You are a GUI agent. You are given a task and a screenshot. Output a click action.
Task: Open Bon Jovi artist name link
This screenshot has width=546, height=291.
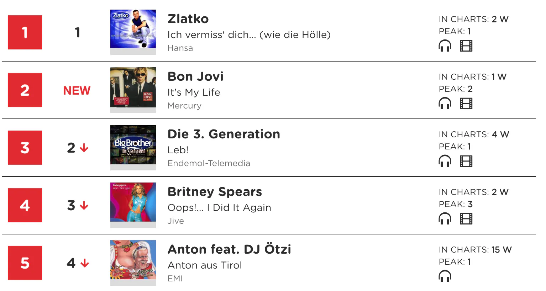[x=196, y=76]
